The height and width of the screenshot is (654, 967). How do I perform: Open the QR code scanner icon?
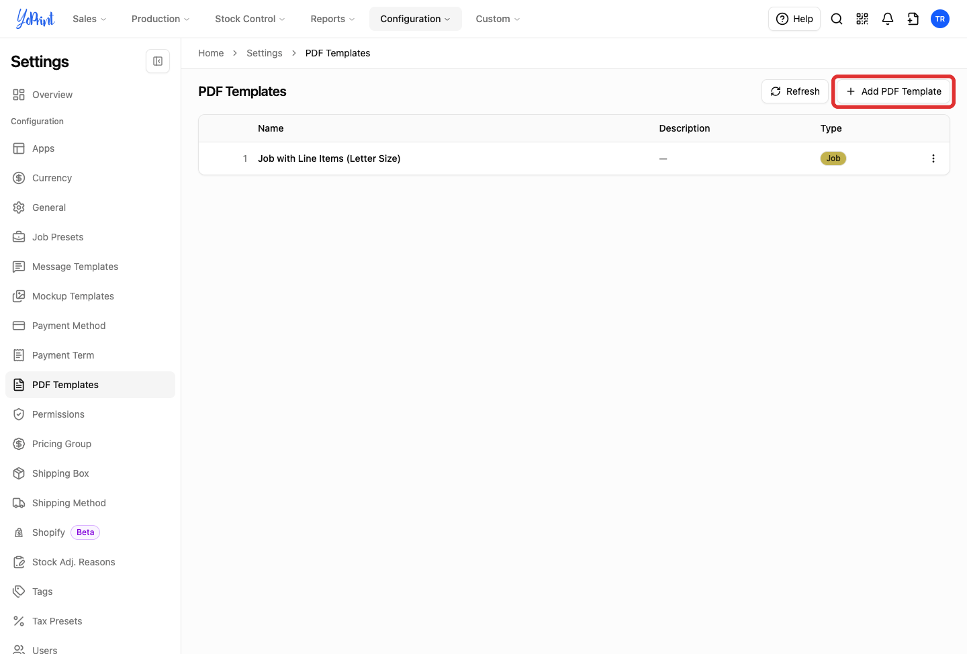coord(862,19)
